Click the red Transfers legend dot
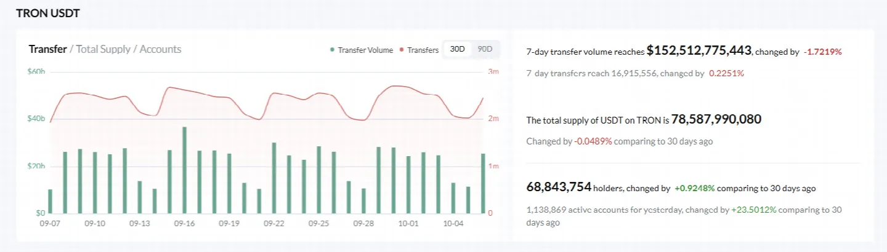 point(402,50)
